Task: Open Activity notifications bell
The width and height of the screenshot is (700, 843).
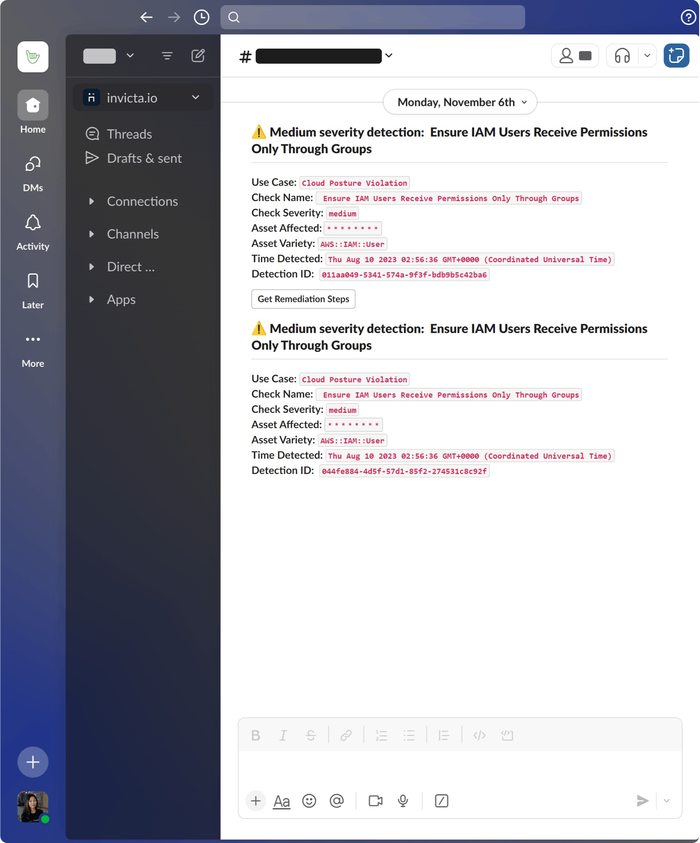Action: 33,232
